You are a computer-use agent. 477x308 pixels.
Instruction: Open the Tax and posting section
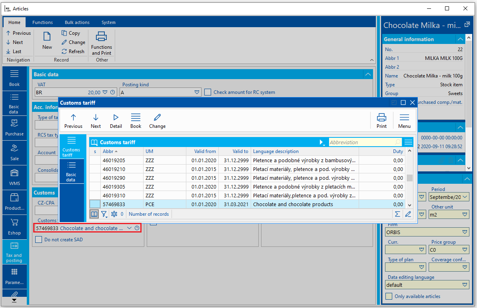[x=14, y=252]
